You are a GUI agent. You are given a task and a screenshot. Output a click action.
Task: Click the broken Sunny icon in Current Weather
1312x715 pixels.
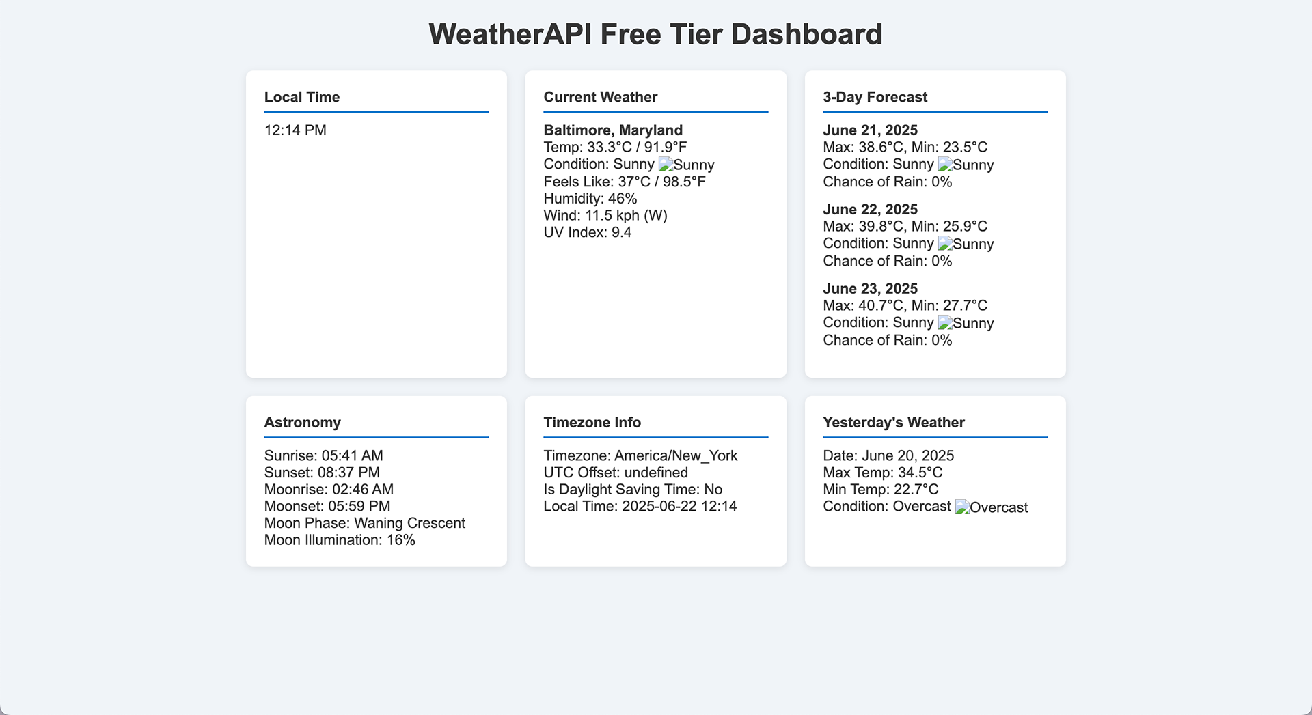(686, 165)
